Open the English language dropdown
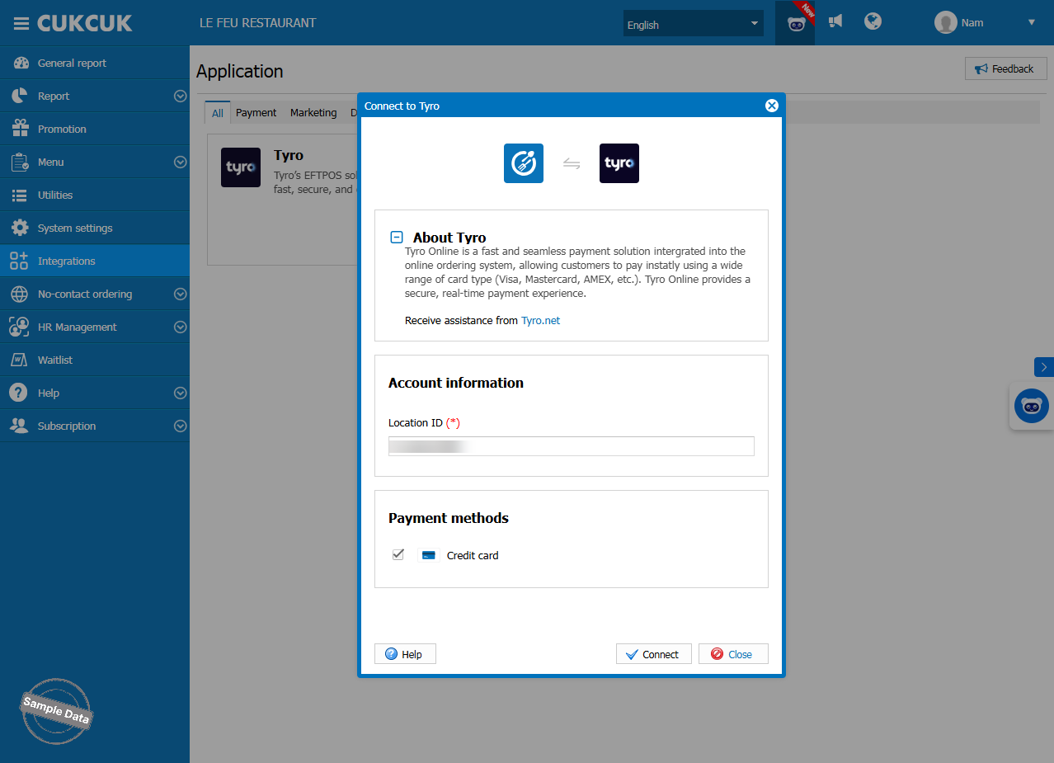Image resolution: width=1054 pixels, height=763 pixels. (x=693, y=24)
